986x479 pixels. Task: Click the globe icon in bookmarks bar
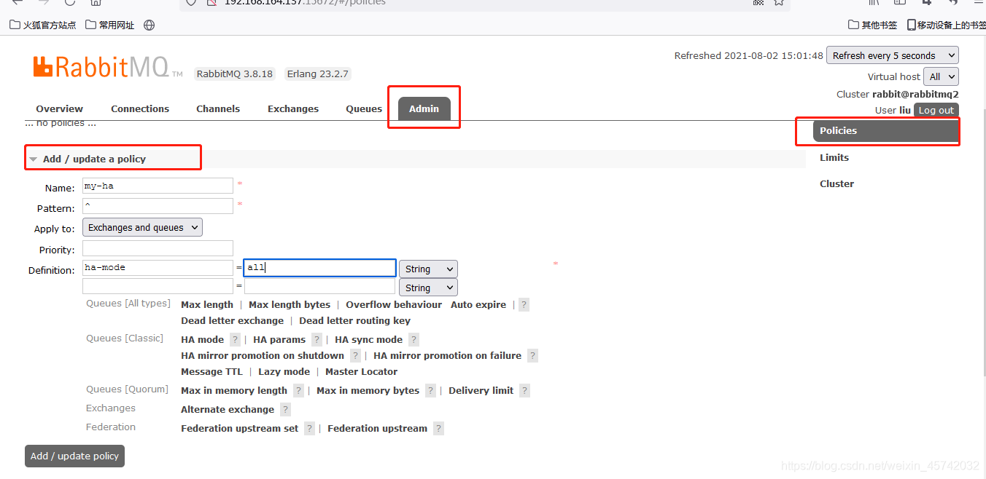point(150,25)
